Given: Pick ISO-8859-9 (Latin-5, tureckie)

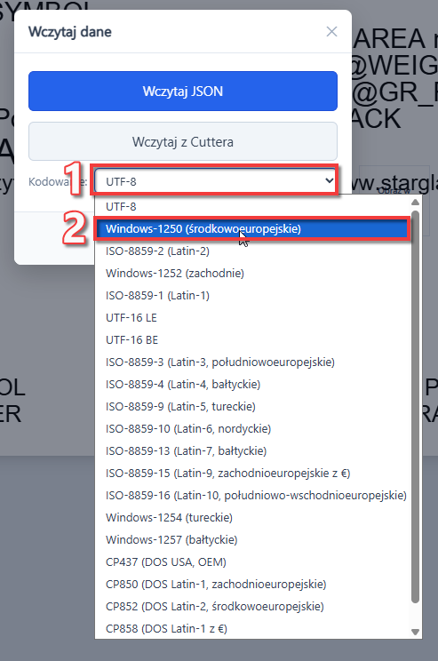Looking at the screenshot, I should [253, 406].
